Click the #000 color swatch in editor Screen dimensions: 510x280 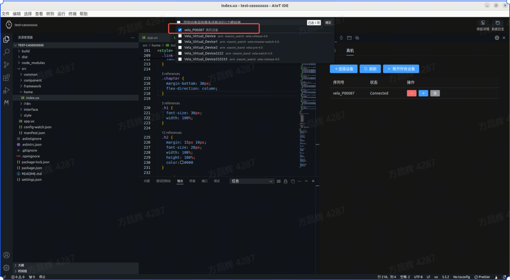pyautogui.click(x=182, y=163)
